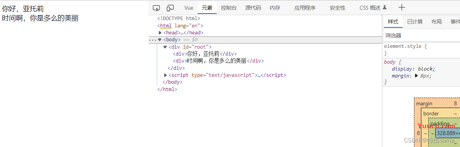Click the padding region in box model

pyautogui.click(x=440, y=123)
